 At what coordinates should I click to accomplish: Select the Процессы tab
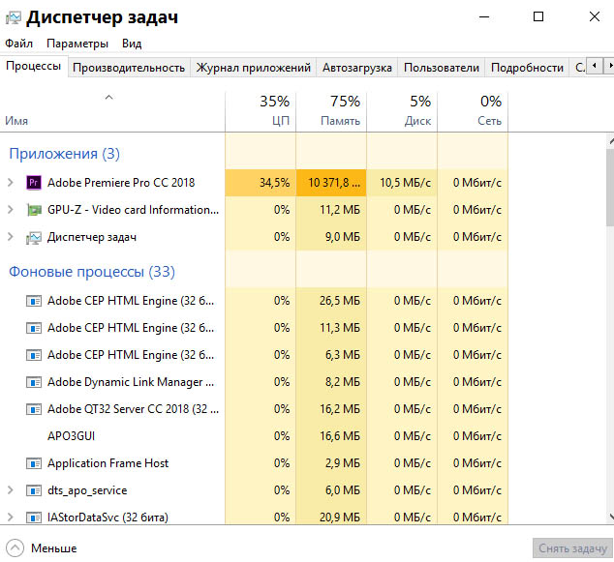pos(34,66)
